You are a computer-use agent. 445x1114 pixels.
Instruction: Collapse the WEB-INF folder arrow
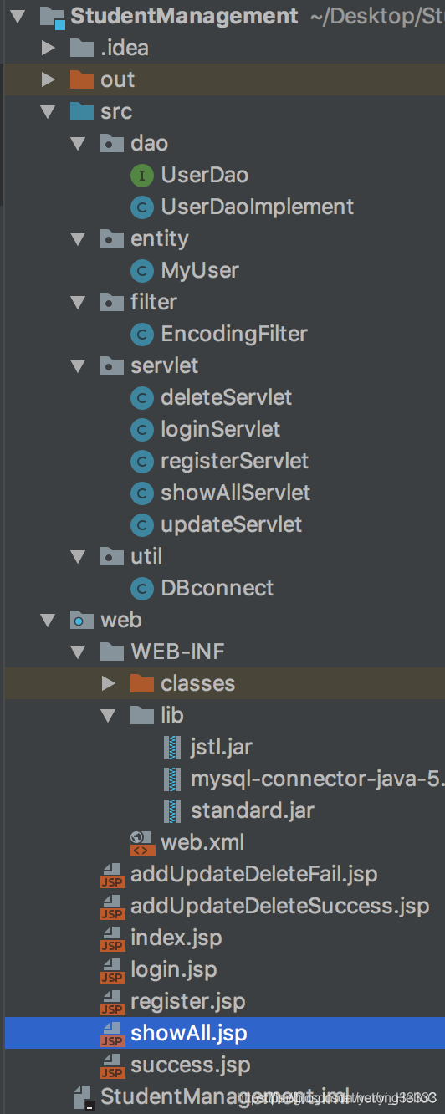(78, 652)
